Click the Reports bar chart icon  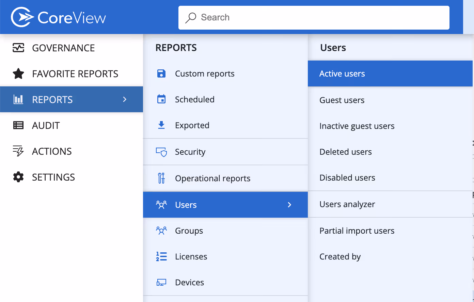pos(18,100)
